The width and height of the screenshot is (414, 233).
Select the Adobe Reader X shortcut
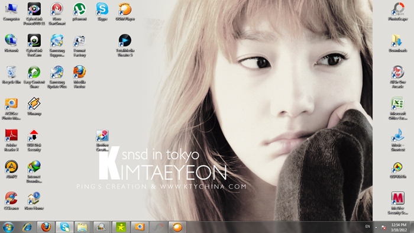click(x=11, y=140)
